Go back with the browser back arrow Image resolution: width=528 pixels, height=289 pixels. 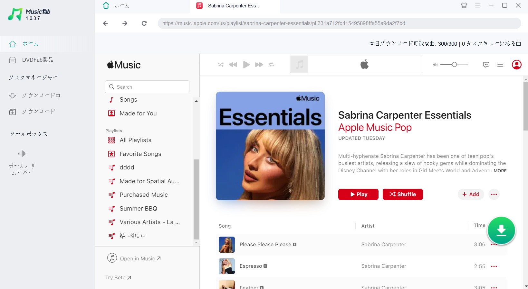[105, 23]
